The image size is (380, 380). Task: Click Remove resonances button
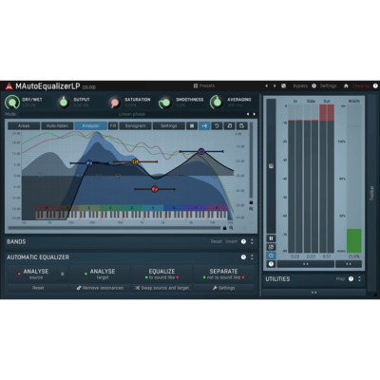(100, 288)
